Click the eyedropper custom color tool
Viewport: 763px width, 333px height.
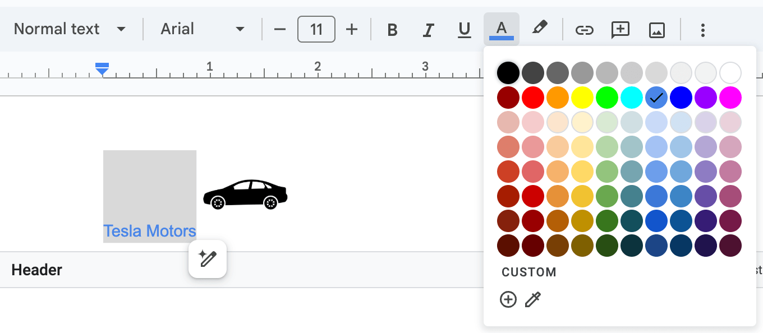(x=532, y=300)
